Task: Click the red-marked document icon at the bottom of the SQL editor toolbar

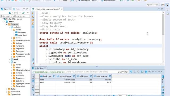Action: click(x=33, y=63)
